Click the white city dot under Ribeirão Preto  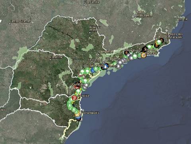[90, 32]
